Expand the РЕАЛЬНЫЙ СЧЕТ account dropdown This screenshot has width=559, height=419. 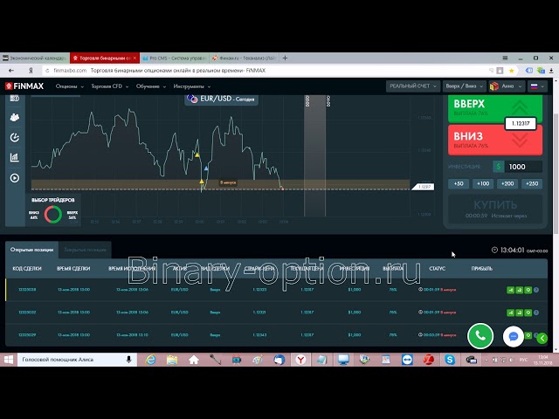(x=411, y=86)
